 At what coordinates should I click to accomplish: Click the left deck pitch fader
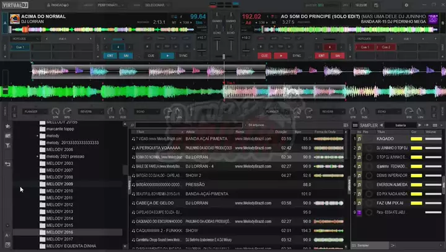point(201,50)
